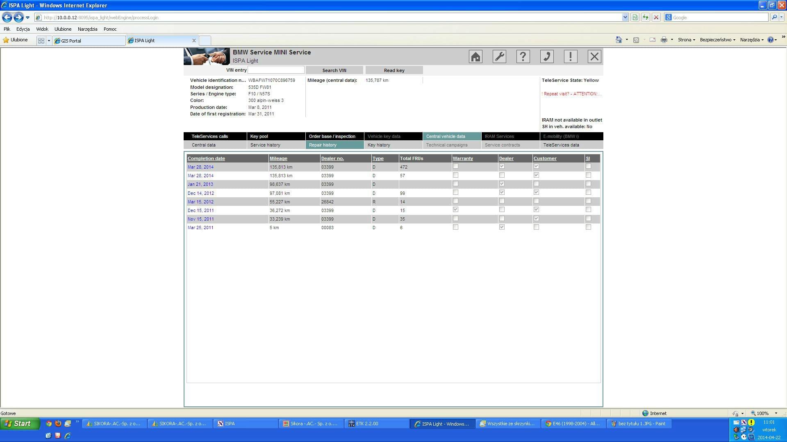Open a new blank browser tab

click(x=205, y=41)
